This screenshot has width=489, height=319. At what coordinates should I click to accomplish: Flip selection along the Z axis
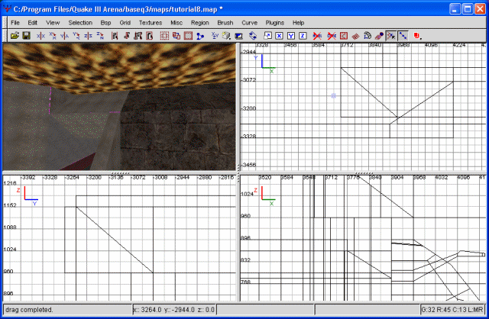coord(88,36)
